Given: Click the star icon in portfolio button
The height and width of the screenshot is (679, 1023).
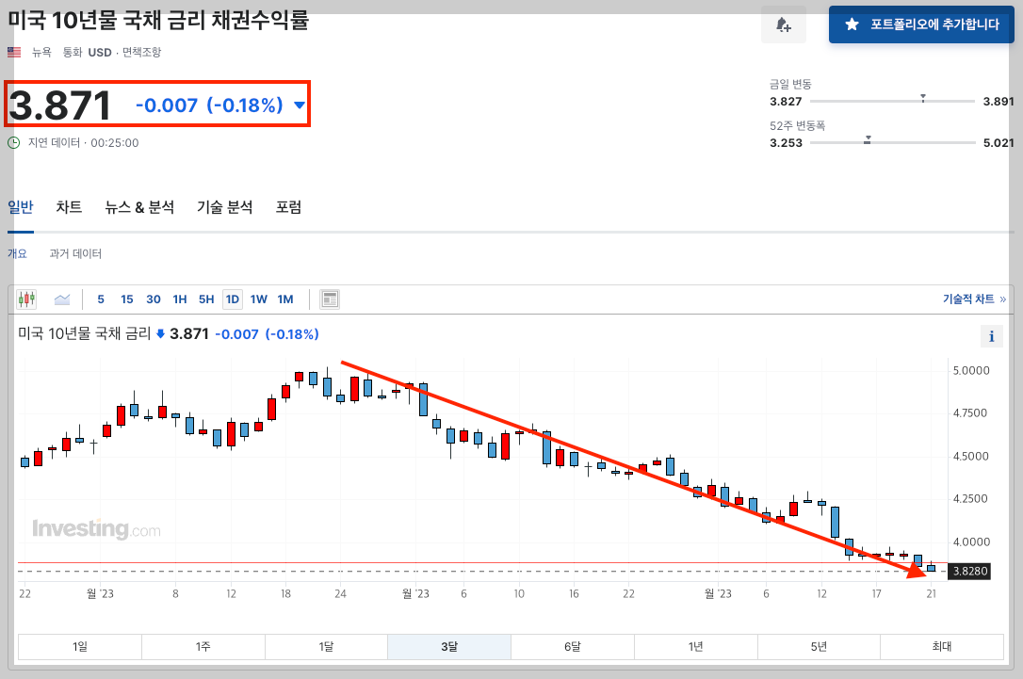Looking at the screenshot, I should pyautogui.click(x=852, y=24).
